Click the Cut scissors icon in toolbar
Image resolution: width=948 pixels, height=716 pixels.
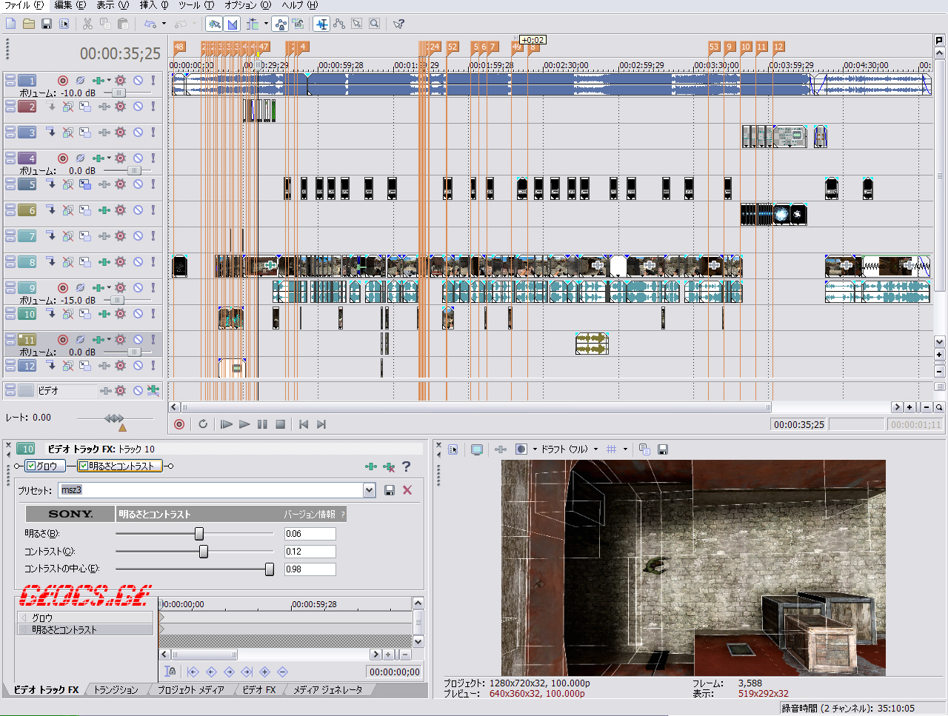87,24
